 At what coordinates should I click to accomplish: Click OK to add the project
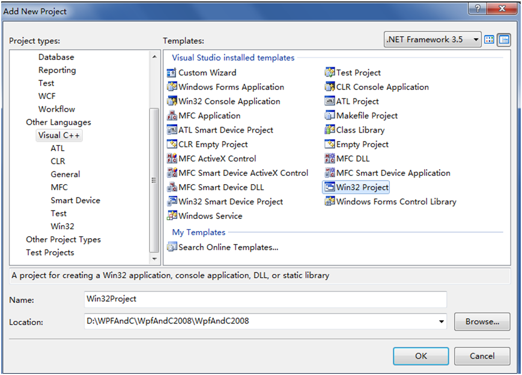click(x=421, y=356)
